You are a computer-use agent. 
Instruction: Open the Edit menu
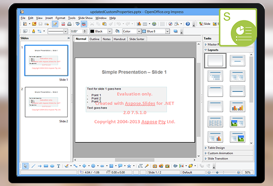(x=30, y=18)
